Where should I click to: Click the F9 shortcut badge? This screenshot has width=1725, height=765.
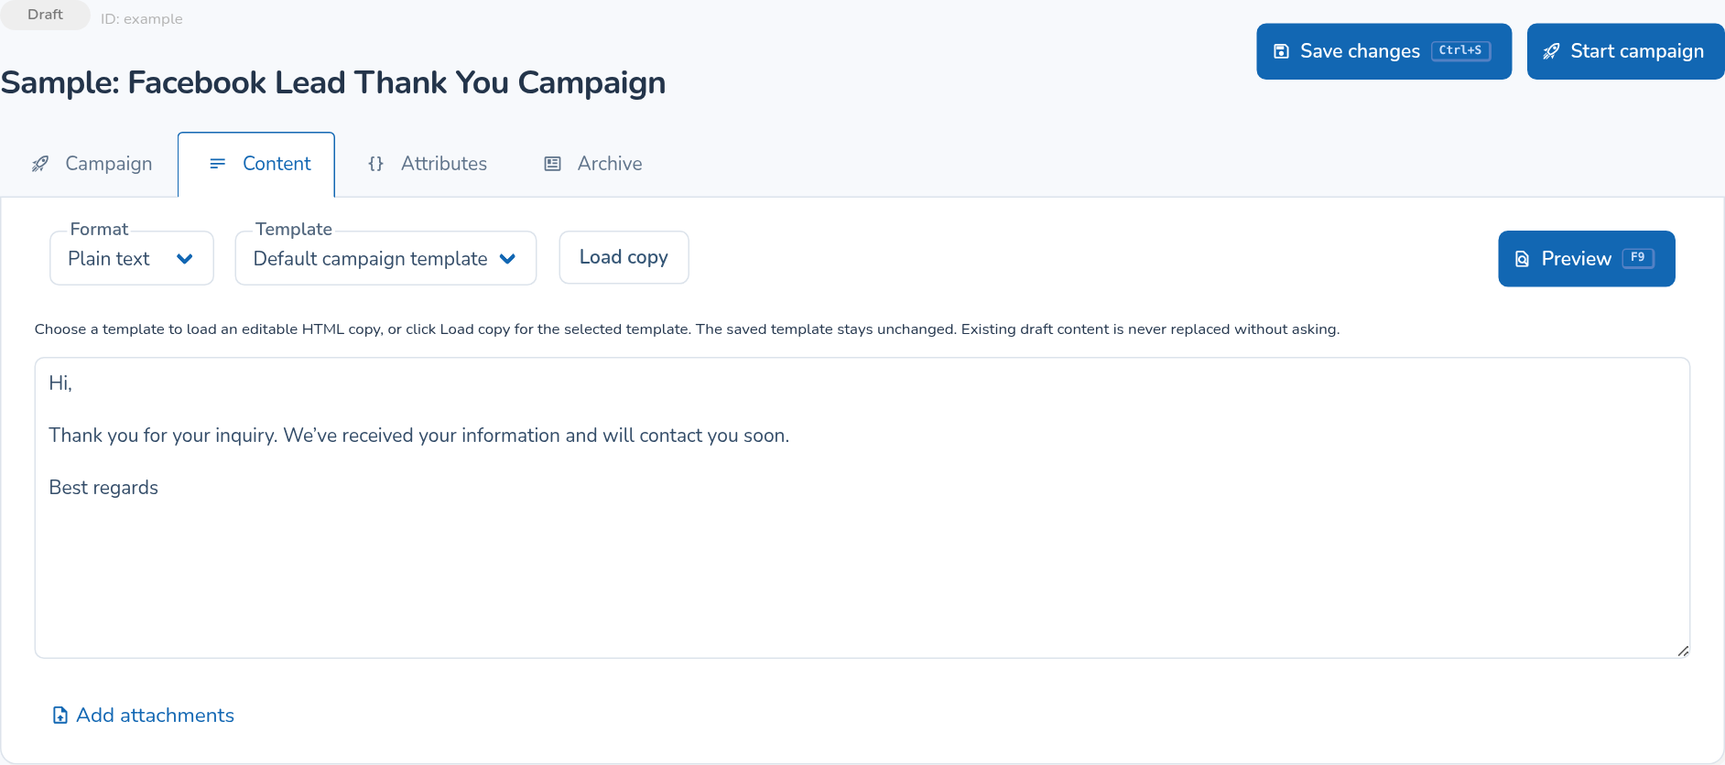[1638, 258]
